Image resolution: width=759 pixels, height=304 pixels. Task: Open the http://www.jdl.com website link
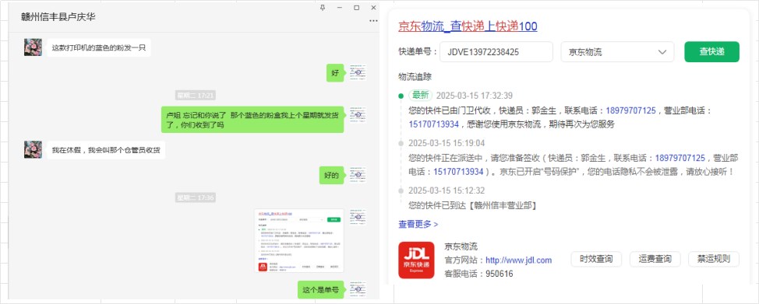518,260
